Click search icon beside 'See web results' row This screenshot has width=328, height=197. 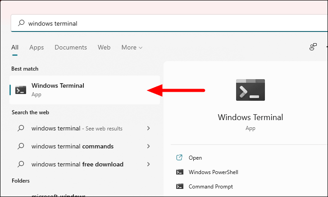21,128
